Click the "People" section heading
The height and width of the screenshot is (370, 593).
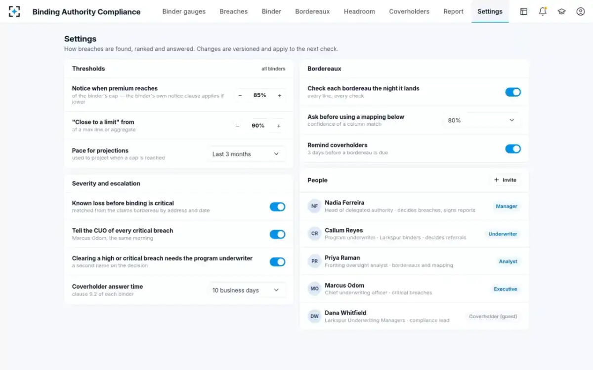coord(317,180)
